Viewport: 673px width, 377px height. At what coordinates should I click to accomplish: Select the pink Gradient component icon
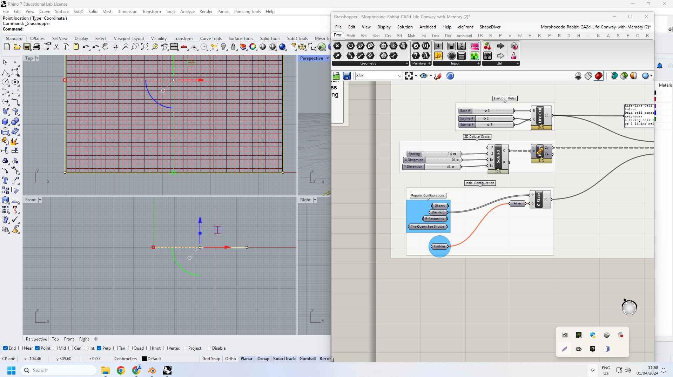pyautogui.click(x=475, y=46)
